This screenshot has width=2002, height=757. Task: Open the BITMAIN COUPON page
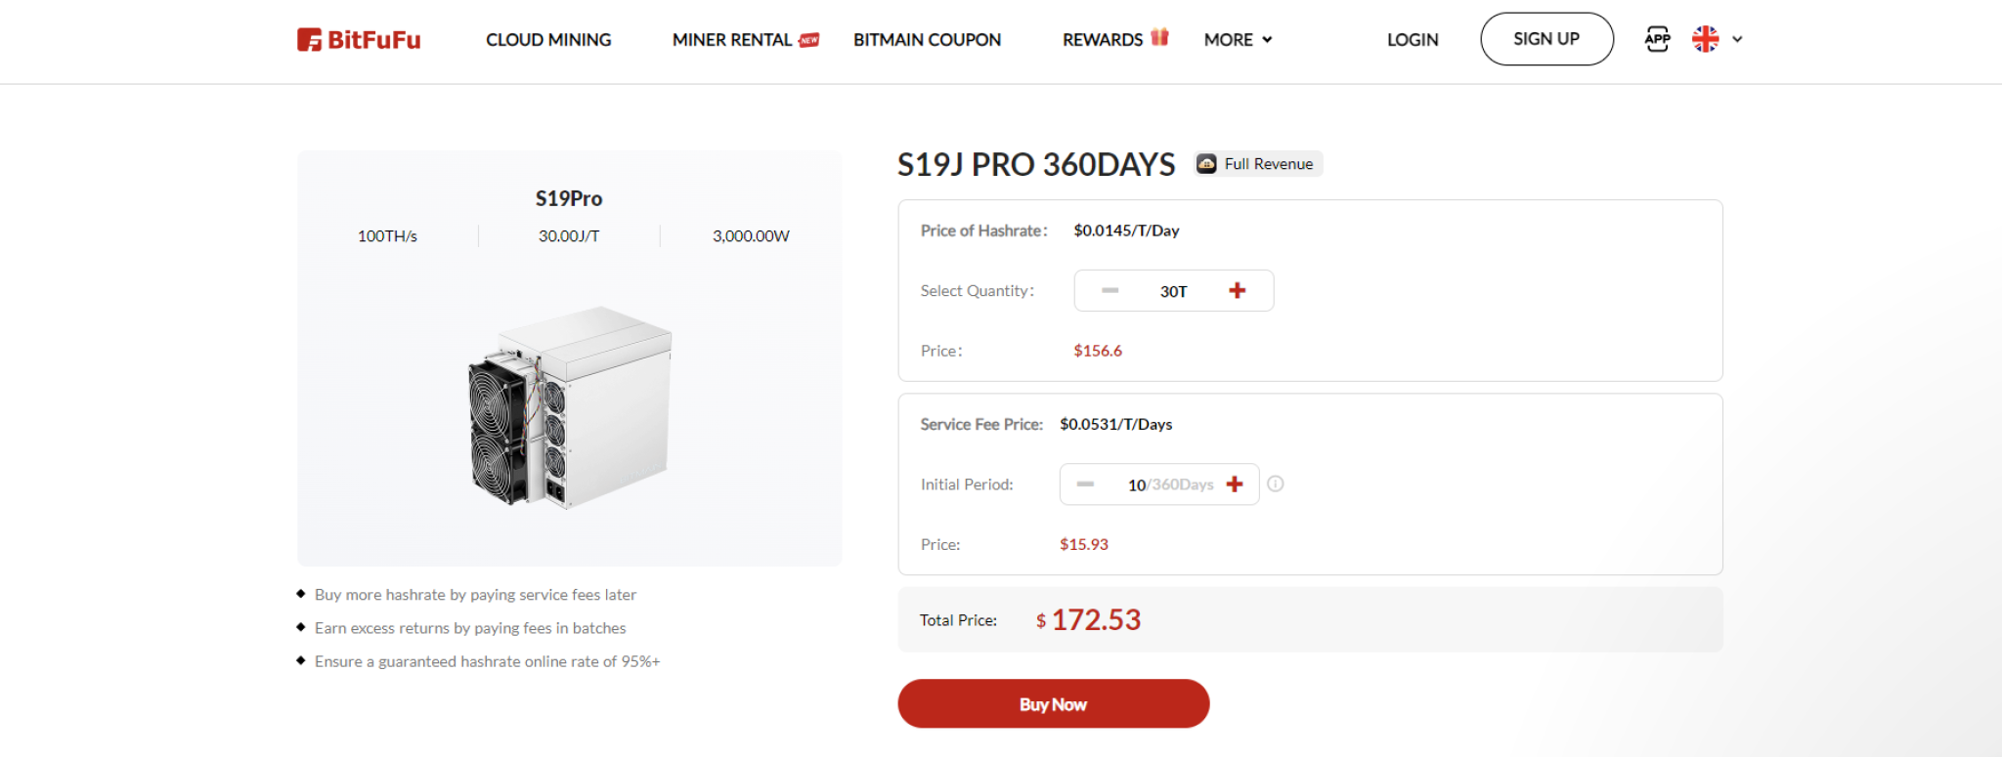click(x=927, y=40)
